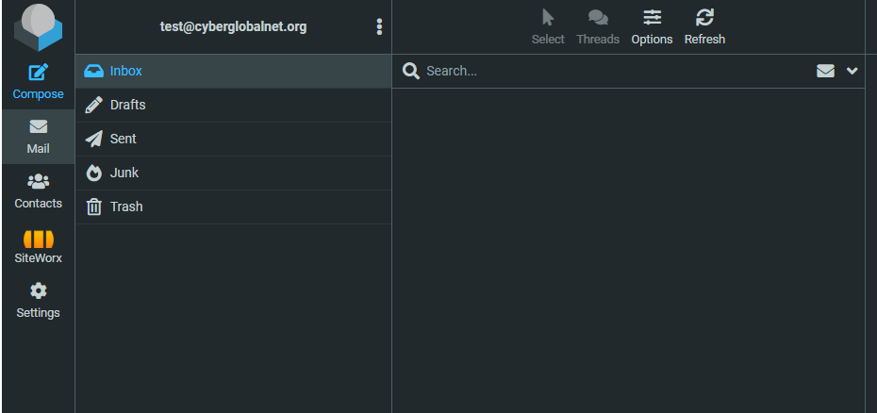
Task: Open the Trash folder
Action: point(234,207)
